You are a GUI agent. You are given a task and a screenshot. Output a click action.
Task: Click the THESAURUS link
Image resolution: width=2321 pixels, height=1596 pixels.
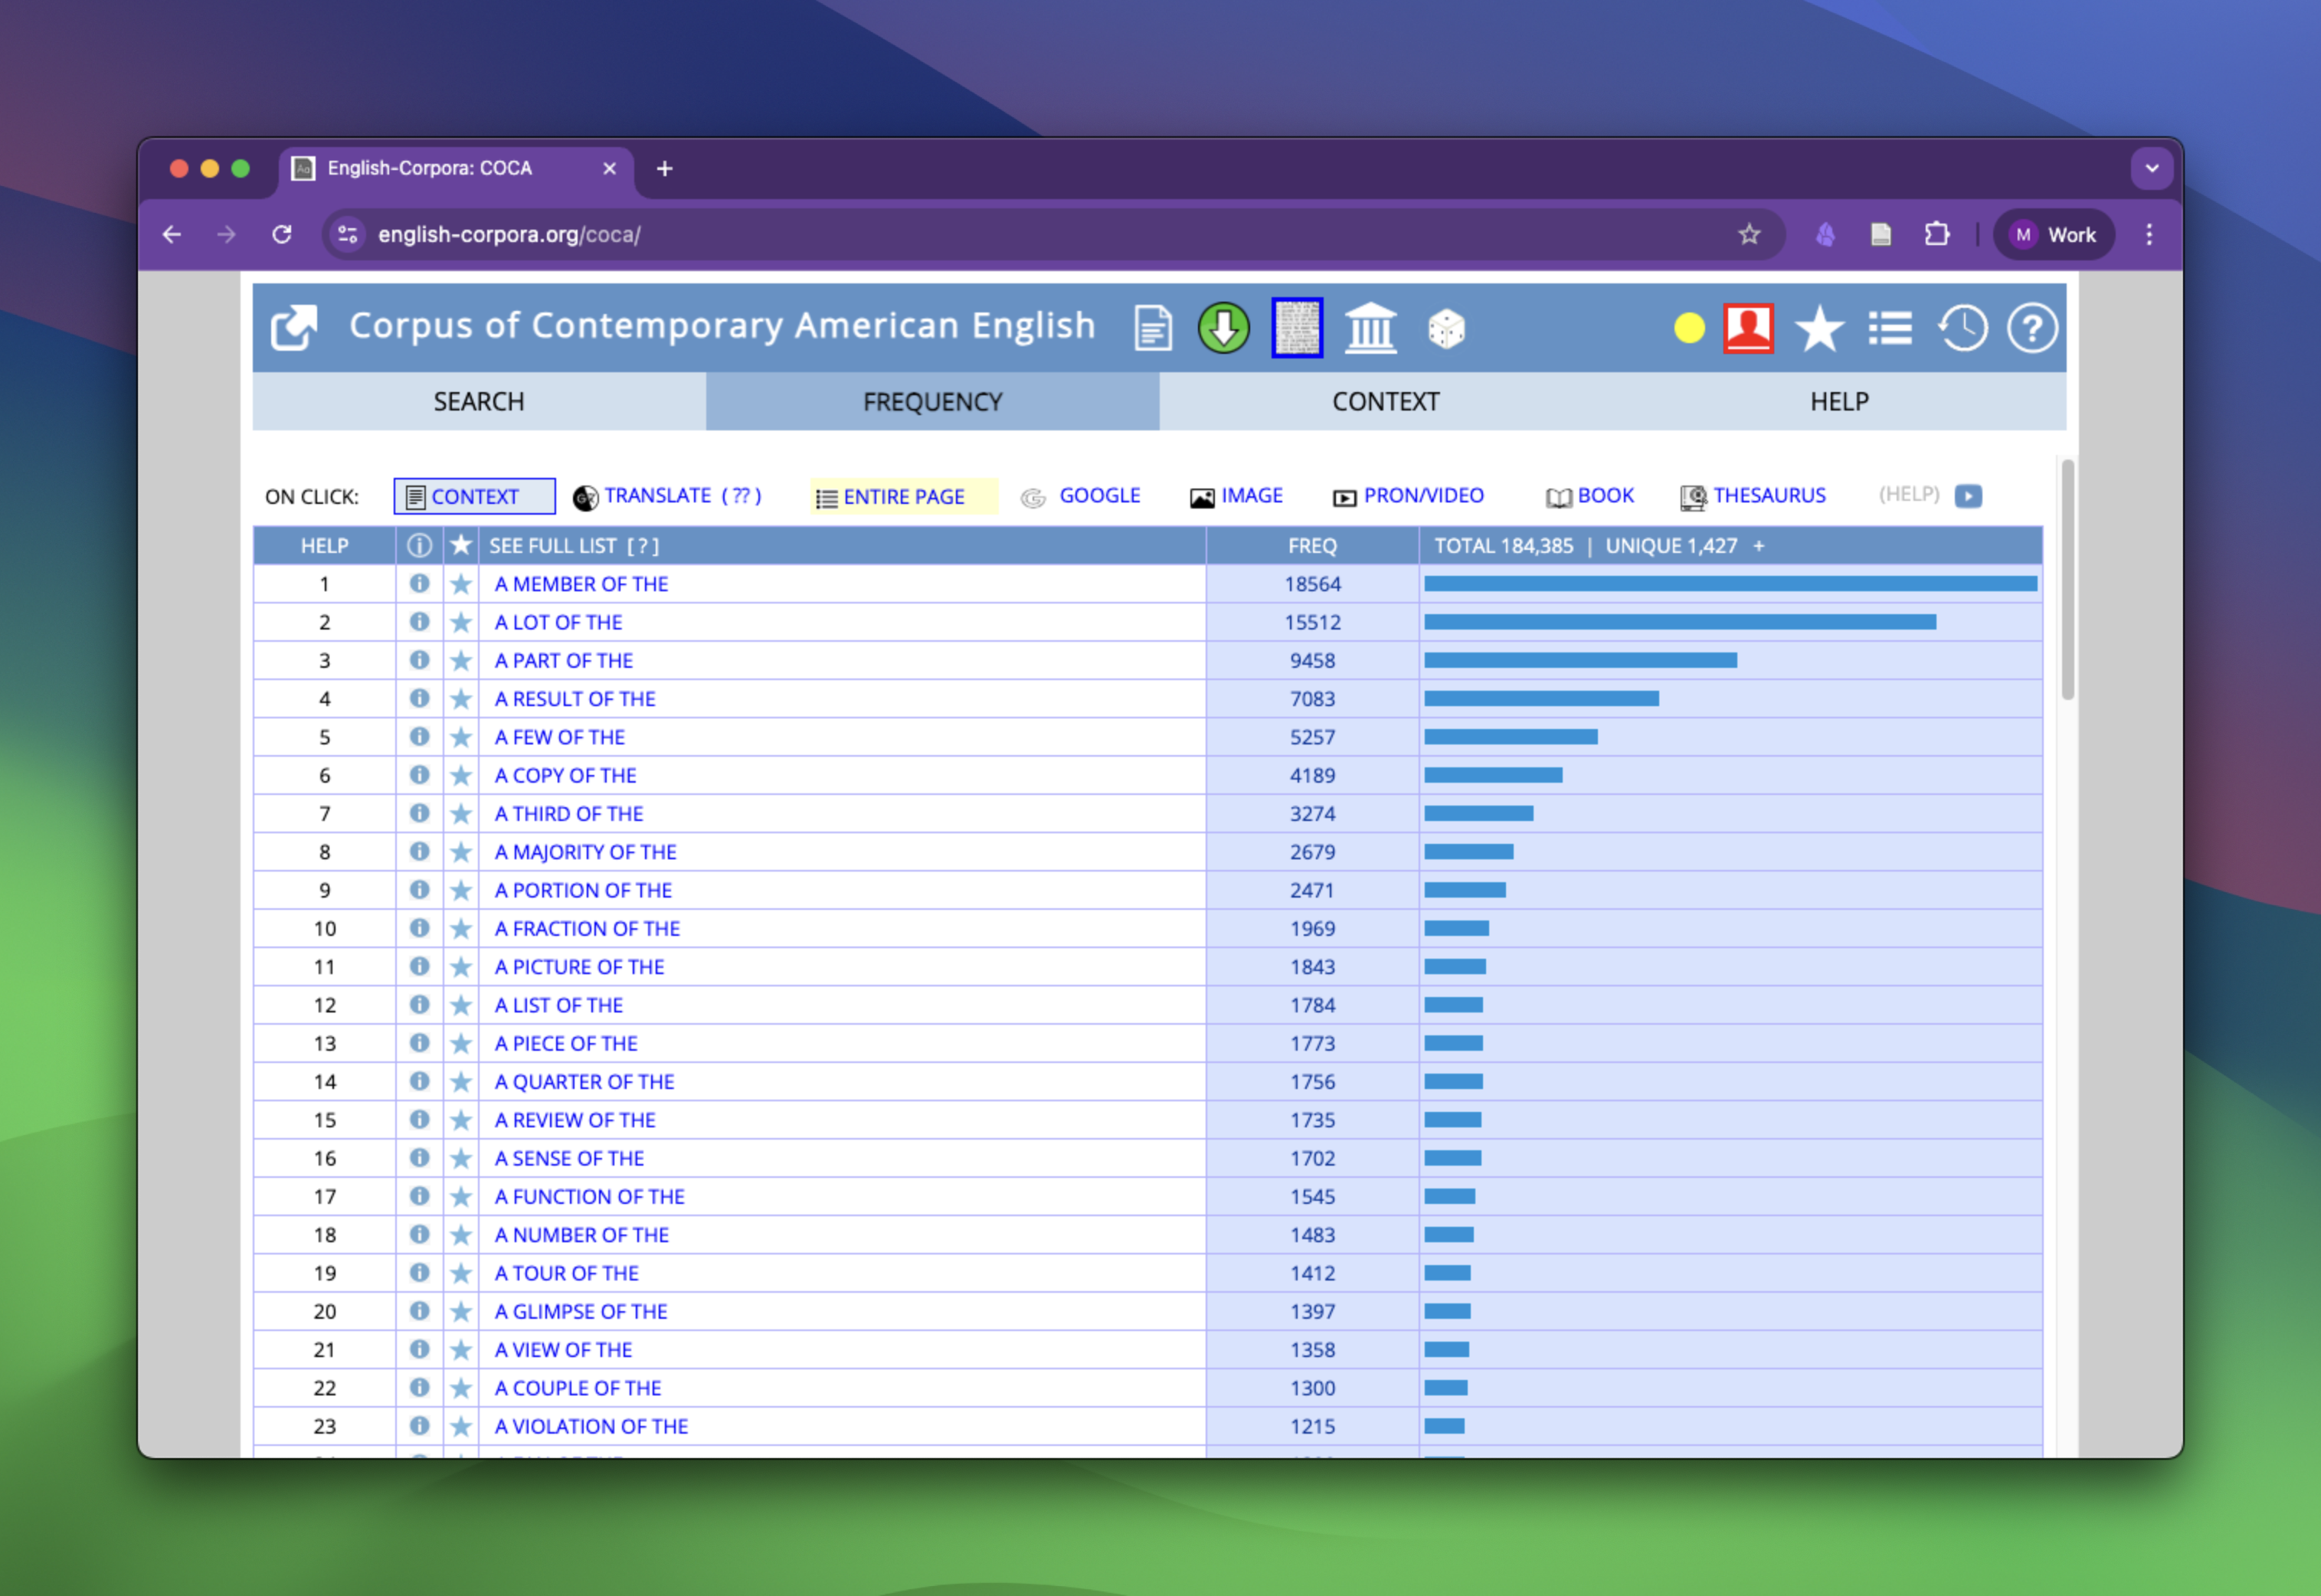coord(1768,496)
